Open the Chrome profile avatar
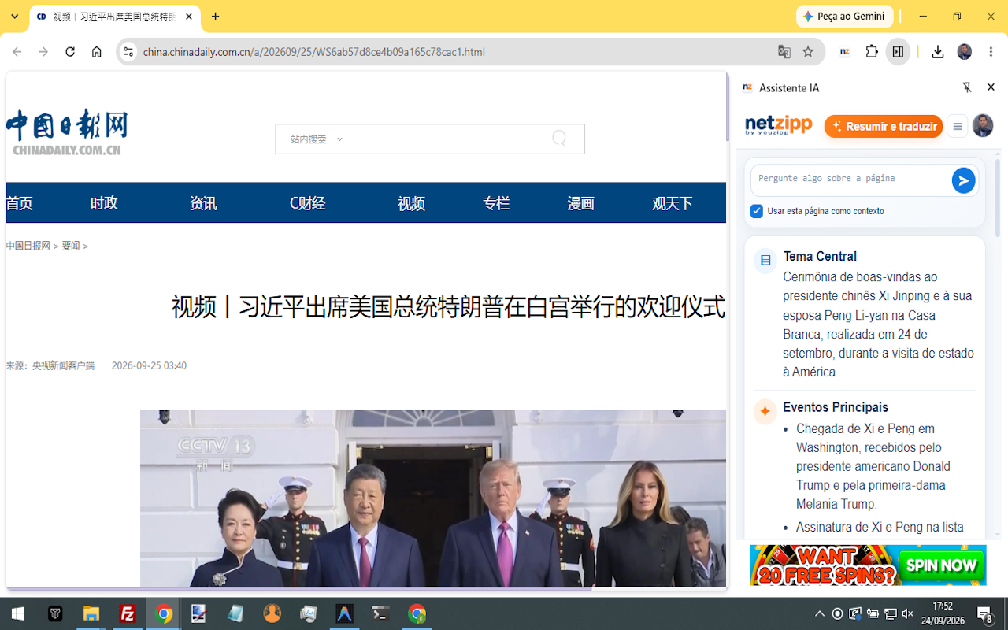Viewport: 1008px width, 630px height. click(965, 52)
